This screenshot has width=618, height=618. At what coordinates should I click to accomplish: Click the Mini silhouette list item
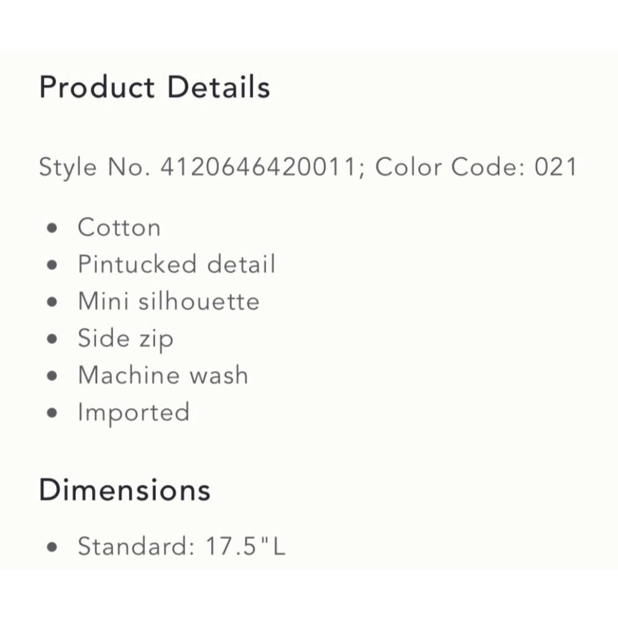pyautogui.click(x=169, y=301)
